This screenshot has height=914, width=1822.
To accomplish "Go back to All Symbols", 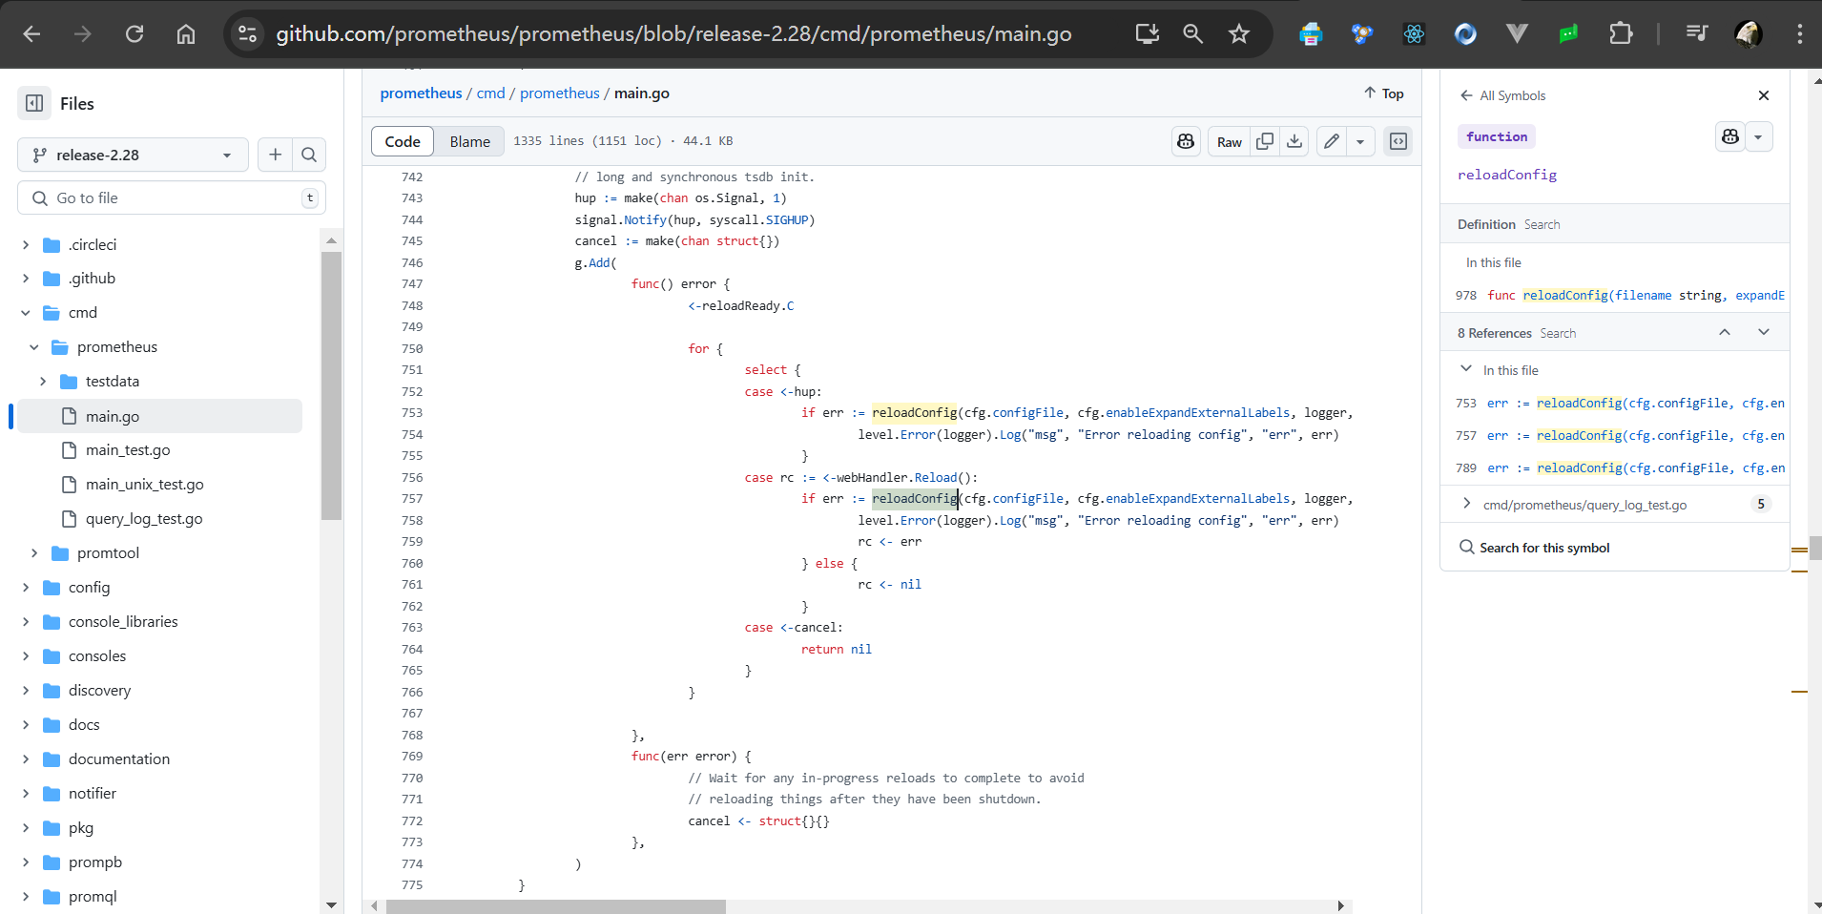I will (1502, 95).
